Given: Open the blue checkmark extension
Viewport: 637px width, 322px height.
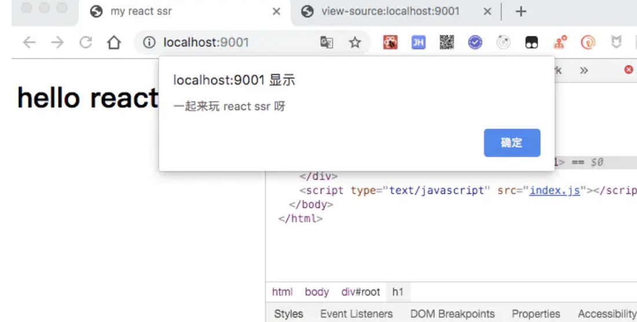Looking at the screenshot, I should point(475,43).
